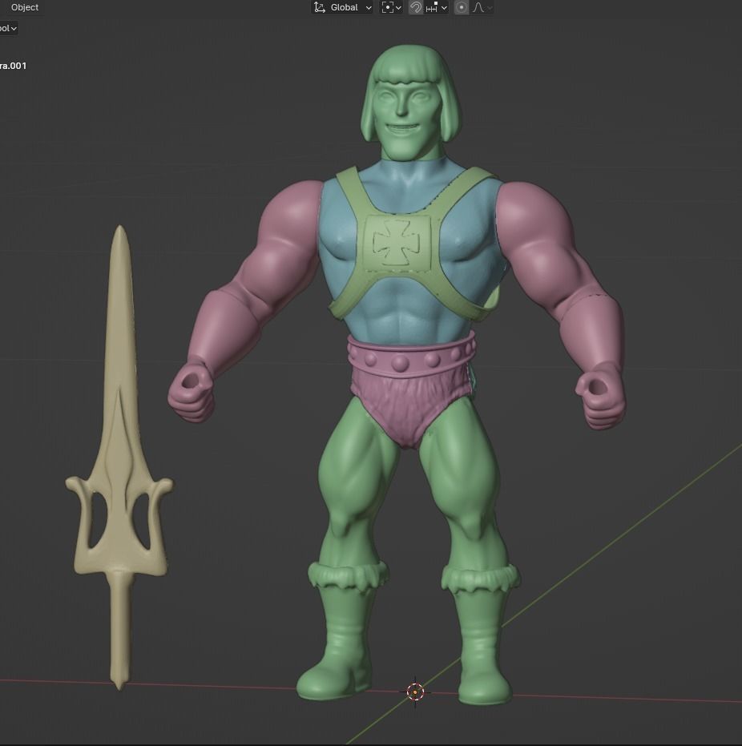Image resolution: width=742 pixels, height=746 pixels.
Task: Open the snapping options dropdown
Action: pyautogui.click(x=436, y=7)
